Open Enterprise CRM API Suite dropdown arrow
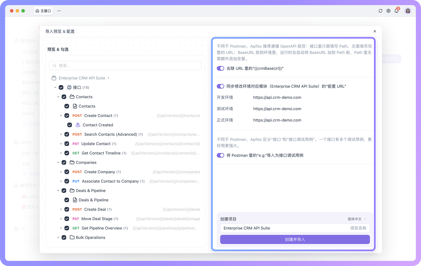 pos(108,78)
